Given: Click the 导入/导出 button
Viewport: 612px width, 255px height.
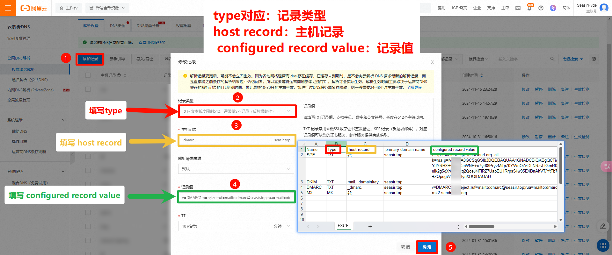Looking at the screenshot, I should 145,59.
